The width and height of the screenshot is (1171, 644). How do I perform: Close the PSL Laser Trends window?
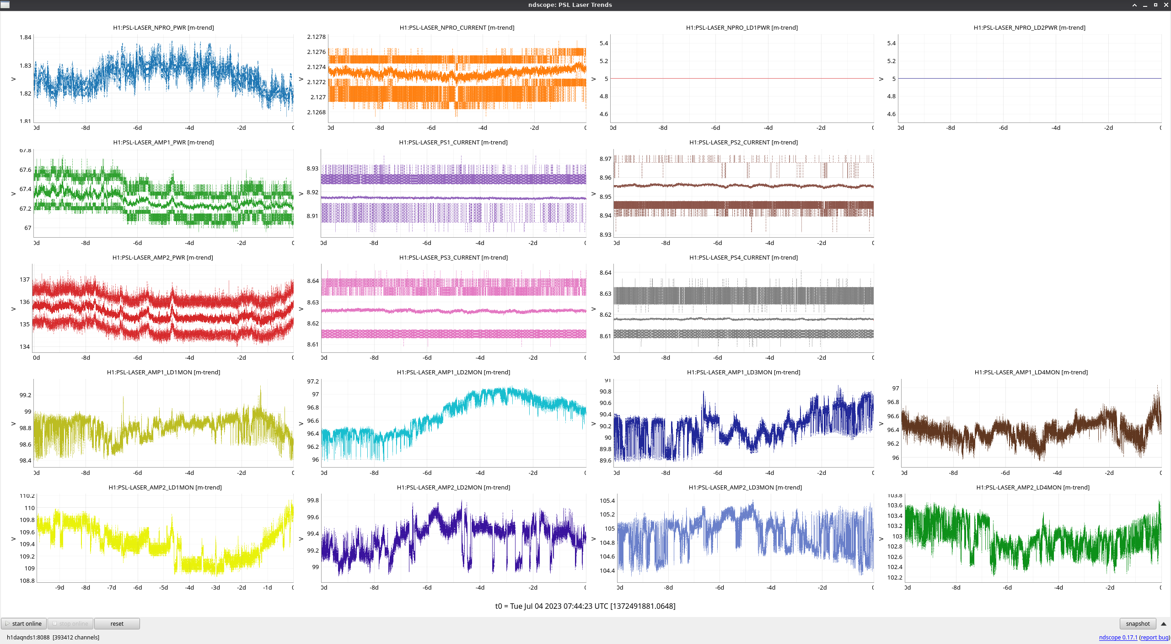(x=1166, y=5)
